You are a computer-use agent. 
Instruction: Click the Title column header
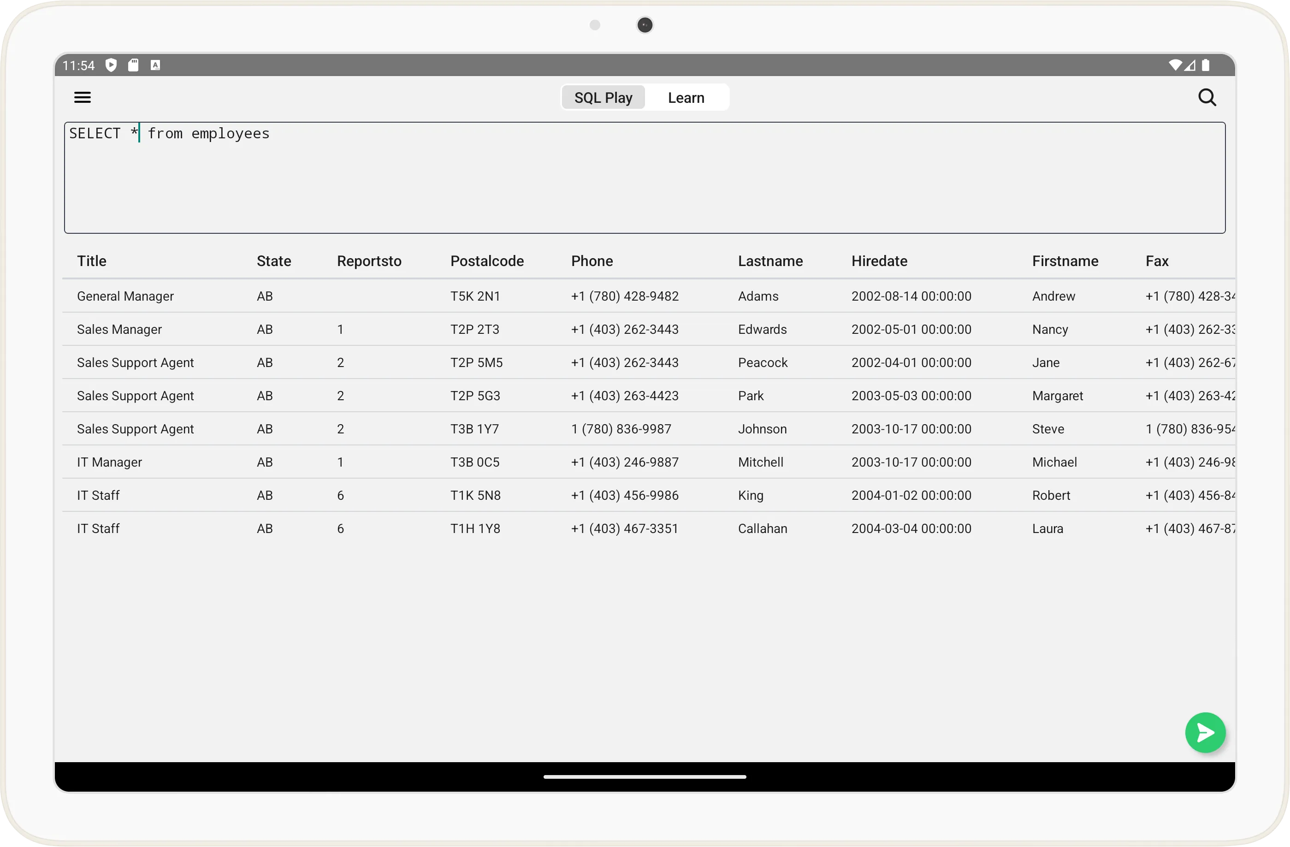92,261
